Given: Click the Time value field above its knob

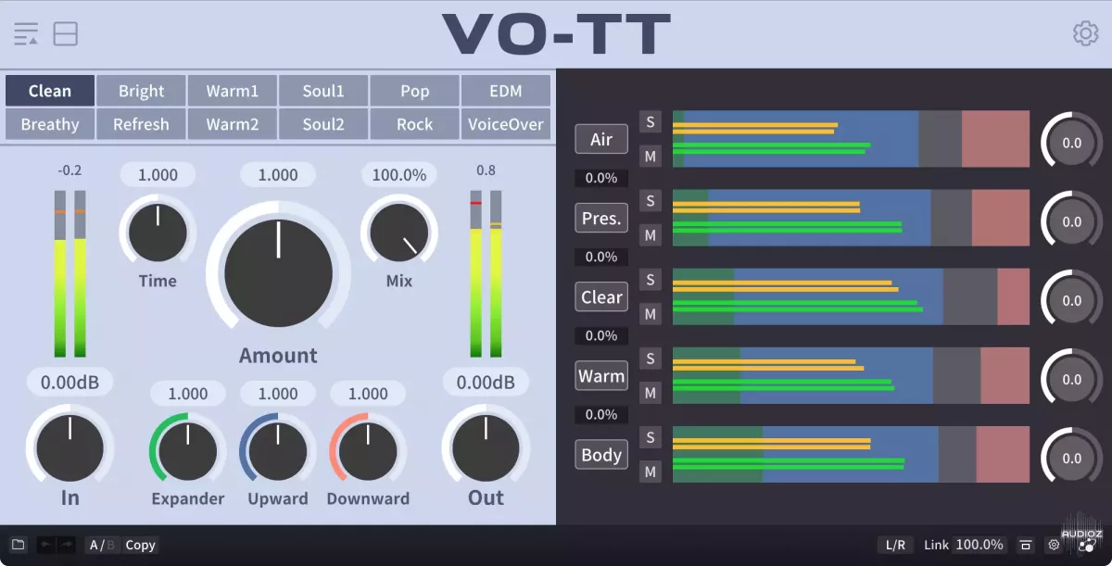Looking at the screenshot, I should (x=158, y=175).
